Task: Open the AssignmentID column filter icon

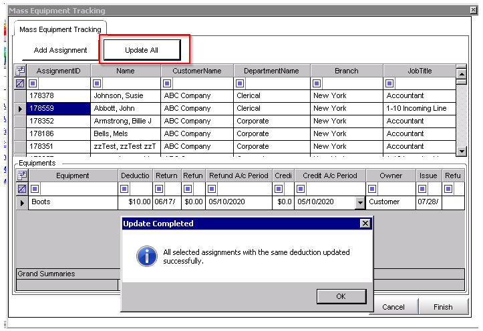Action: (33, 83)
